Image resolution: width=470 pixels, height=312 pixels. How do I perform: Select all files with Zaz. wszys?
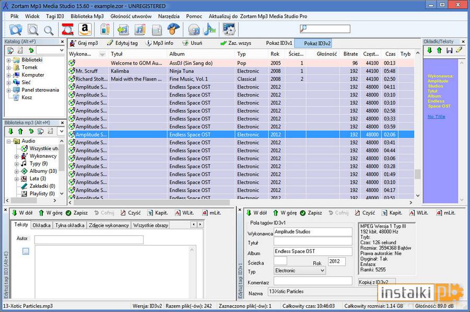pos(236,43)
